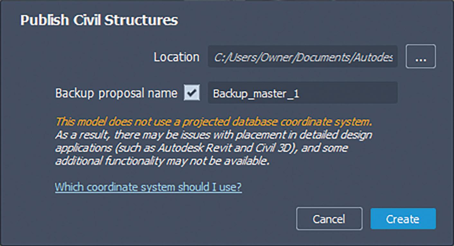Open the 'Which coordinate system should I use?' link
This screenshot has width=454, height=246.
148,187
